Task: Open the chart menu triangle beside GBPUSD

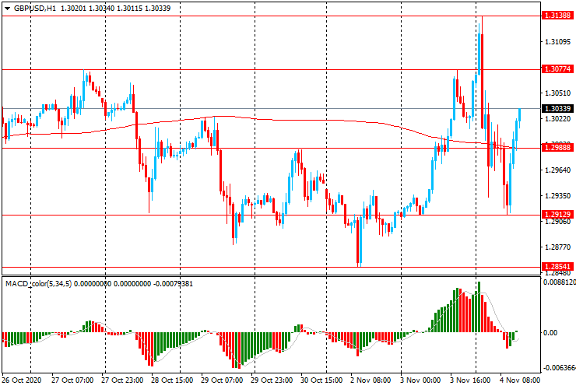Action: pos(7,9)
